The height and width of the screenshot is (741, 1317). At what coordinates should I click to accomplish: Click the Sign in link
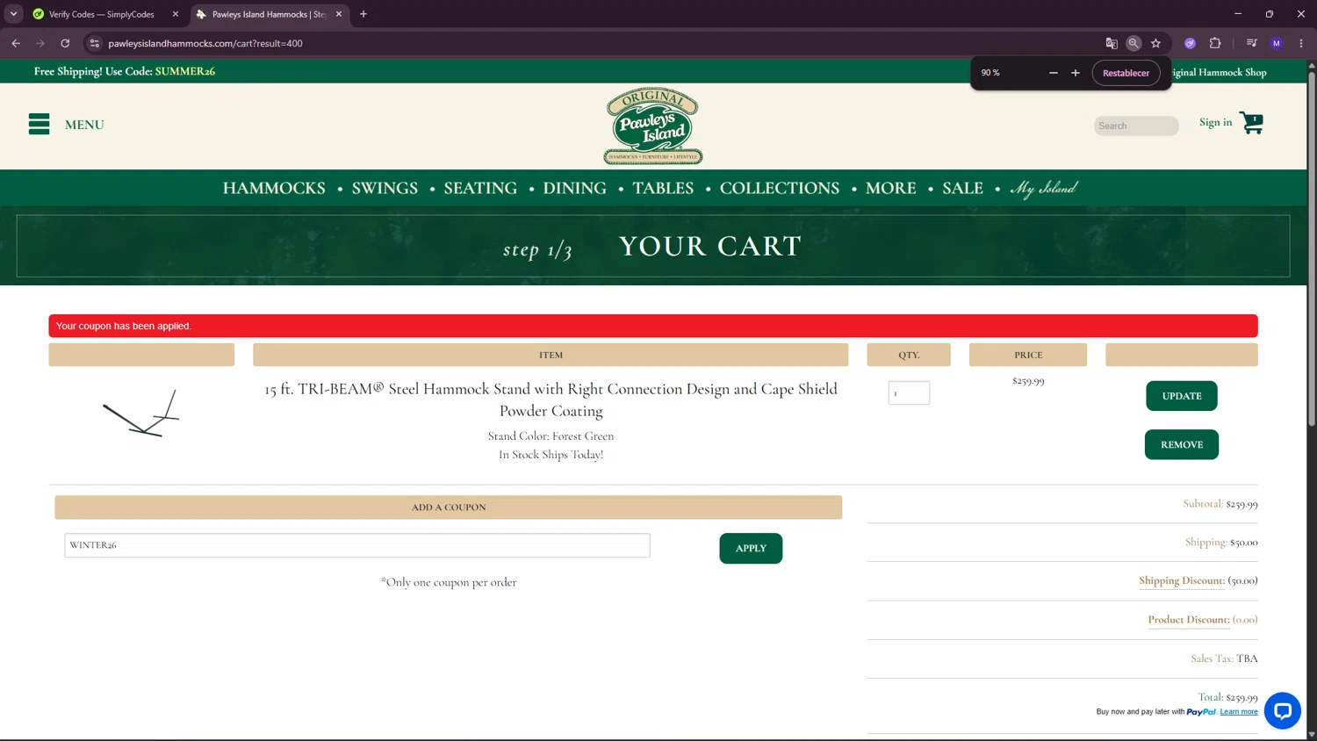tap(1215, 122)
